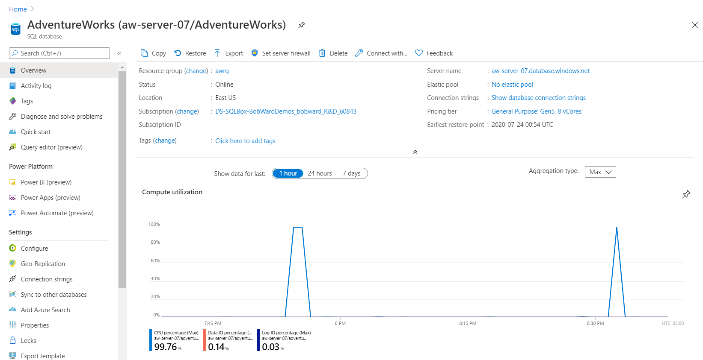This screenshot has width=703, height=360.
Task: Click the Delete trash icon
Action: point(322,53)
